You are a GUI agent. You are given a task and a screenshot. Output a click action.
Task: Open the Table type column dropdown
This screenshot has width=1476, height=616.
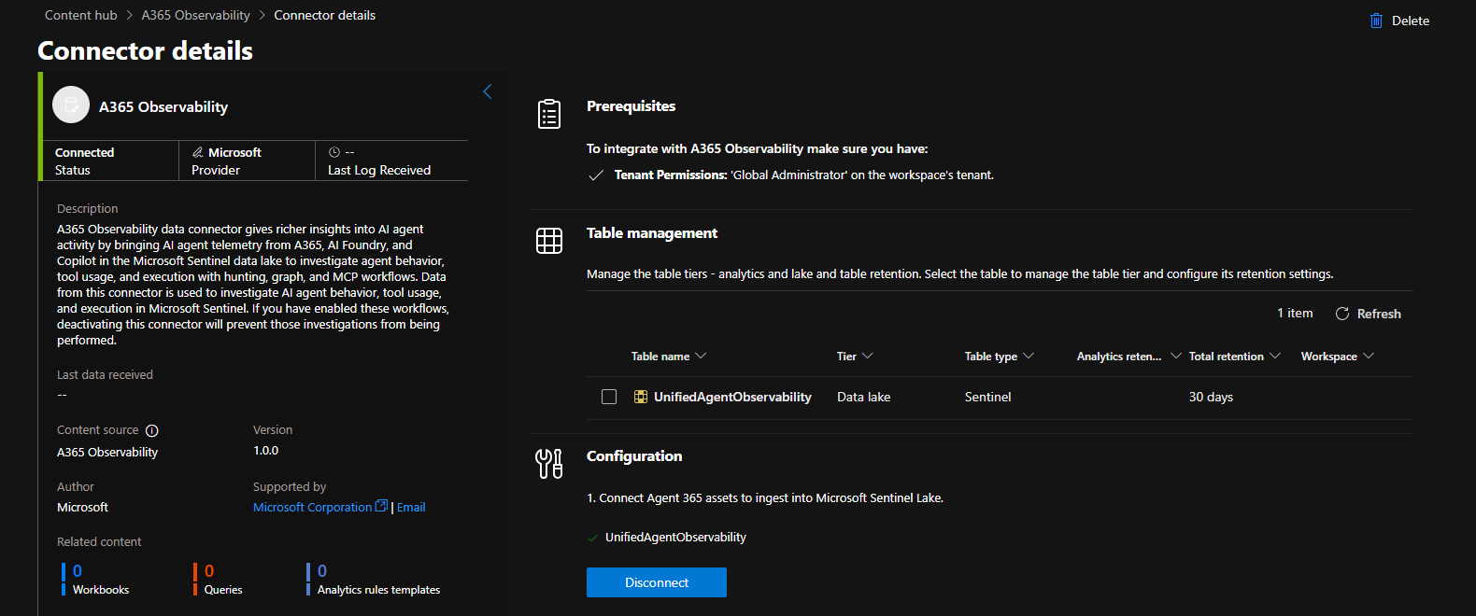[x=1029, y=356]
